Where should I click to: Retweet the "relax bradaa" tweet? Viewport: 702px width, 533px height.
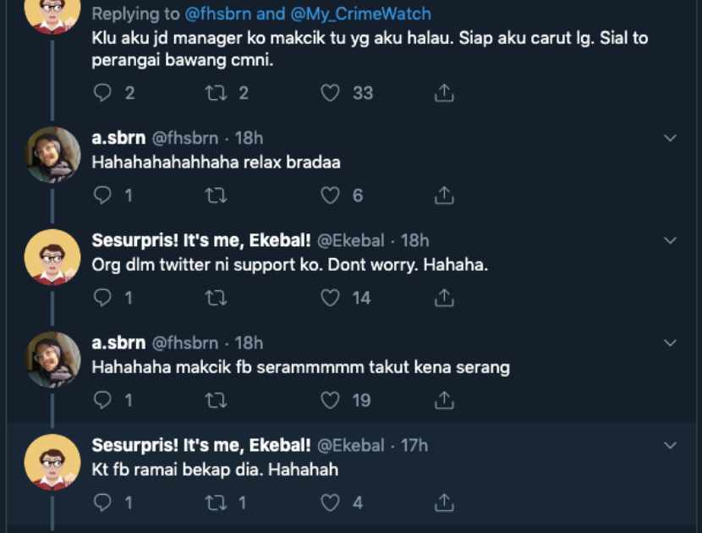(216, 195)
